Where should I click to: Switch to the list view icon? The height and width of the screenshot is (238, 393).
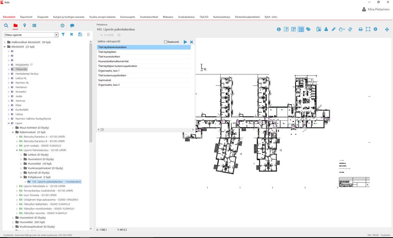pos(34,26)
